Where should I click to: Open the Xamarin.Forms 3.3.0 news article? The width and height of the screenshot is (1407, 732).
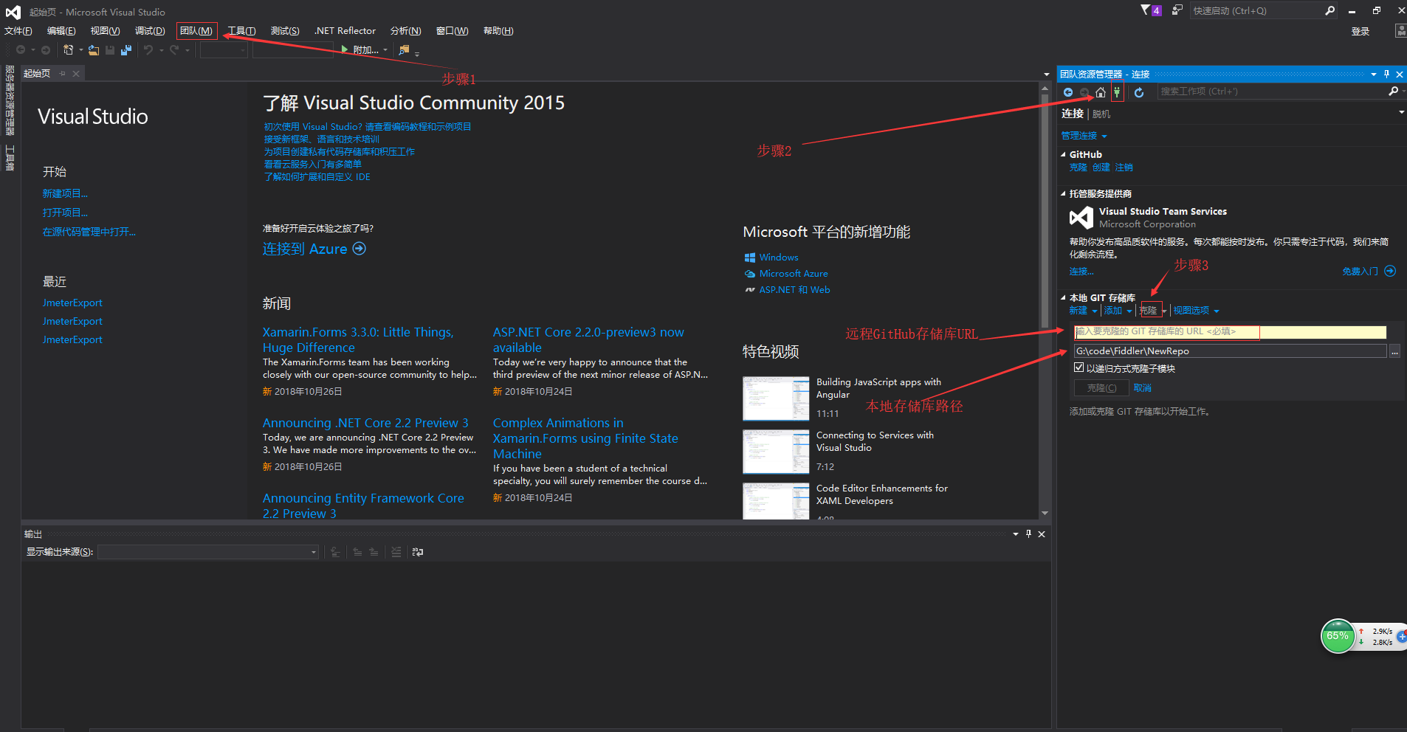(x=358, y=340)
